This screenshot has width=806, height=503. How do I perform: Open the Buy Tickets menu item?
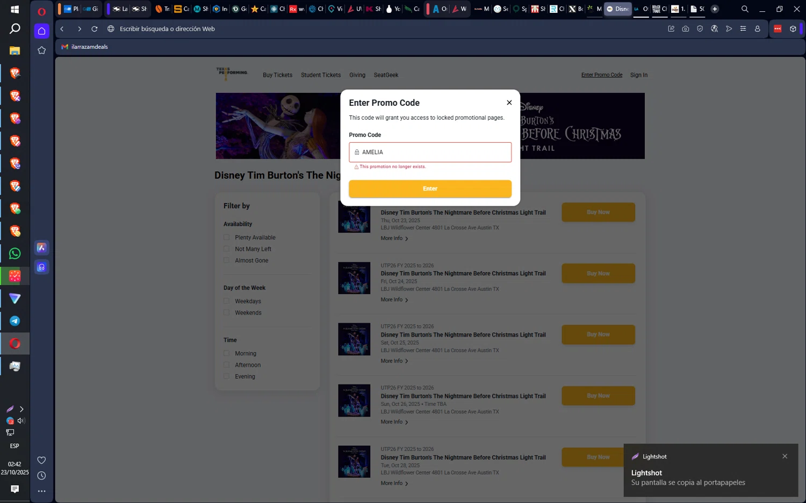277,75
